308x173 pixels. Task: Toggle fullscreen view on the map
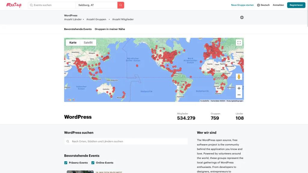coord(239,43)
